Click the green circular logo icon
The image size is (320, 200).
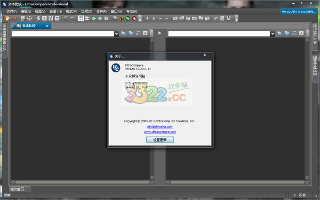click(x=128, y=18)
